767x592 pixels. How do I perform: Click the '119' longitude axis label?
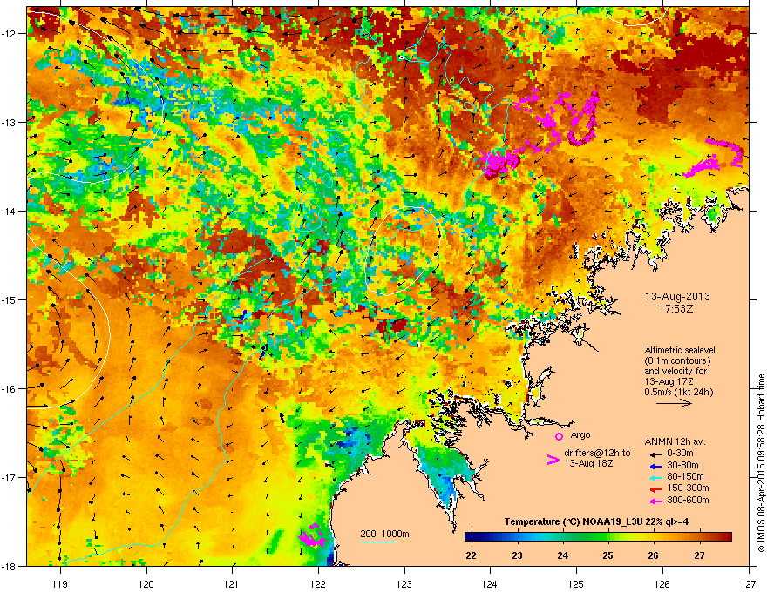[x=59, y=583]
